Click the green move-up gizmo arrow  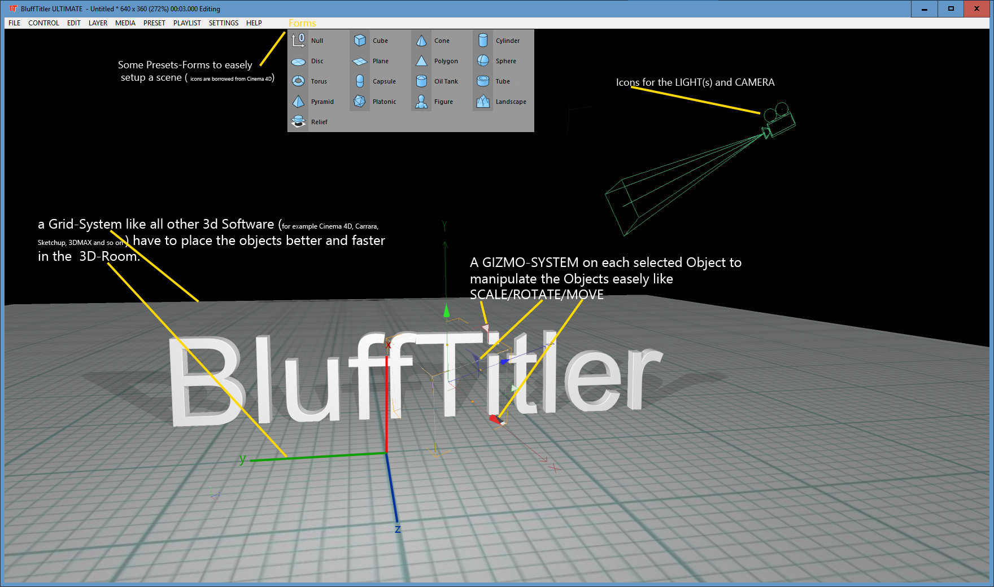[x=447, y=311]
